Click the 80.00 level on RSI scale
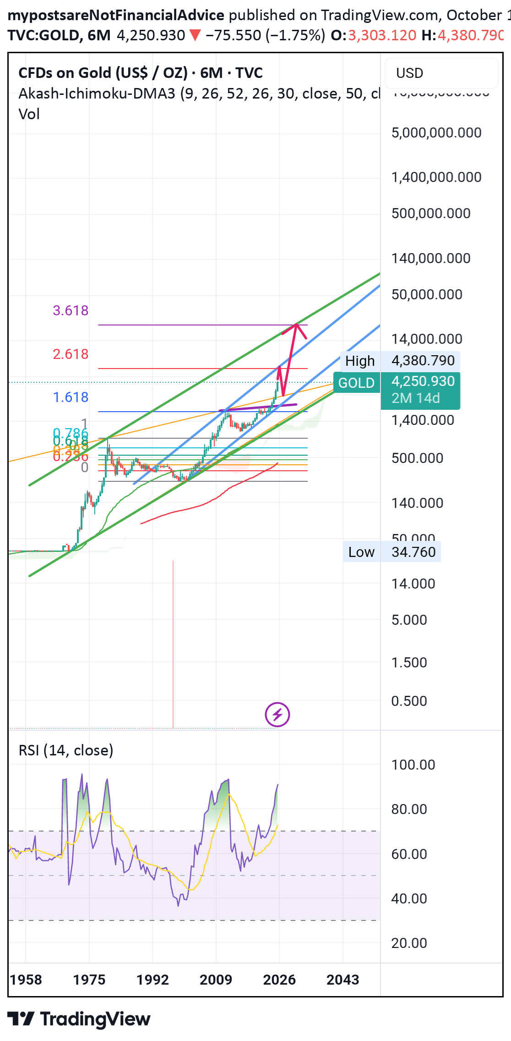511x1041 pixels. pyautogui.click(x=408, y=809)
